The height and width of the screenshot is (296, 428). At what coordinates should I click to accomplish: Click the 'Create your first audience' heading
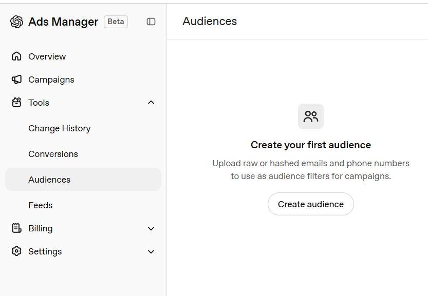pos(311,145)
